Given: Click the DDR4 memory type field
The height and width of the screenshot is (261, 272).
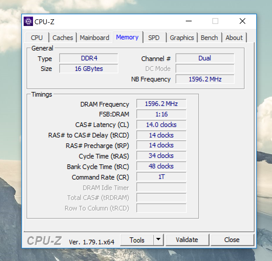Looking at the screenshot, I should (x=89, y=58).
